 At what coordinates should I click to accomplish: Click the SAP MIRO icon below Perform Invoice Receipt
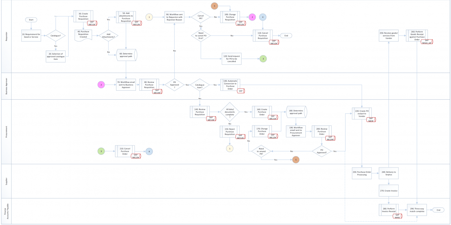click(x=397, y=216)
